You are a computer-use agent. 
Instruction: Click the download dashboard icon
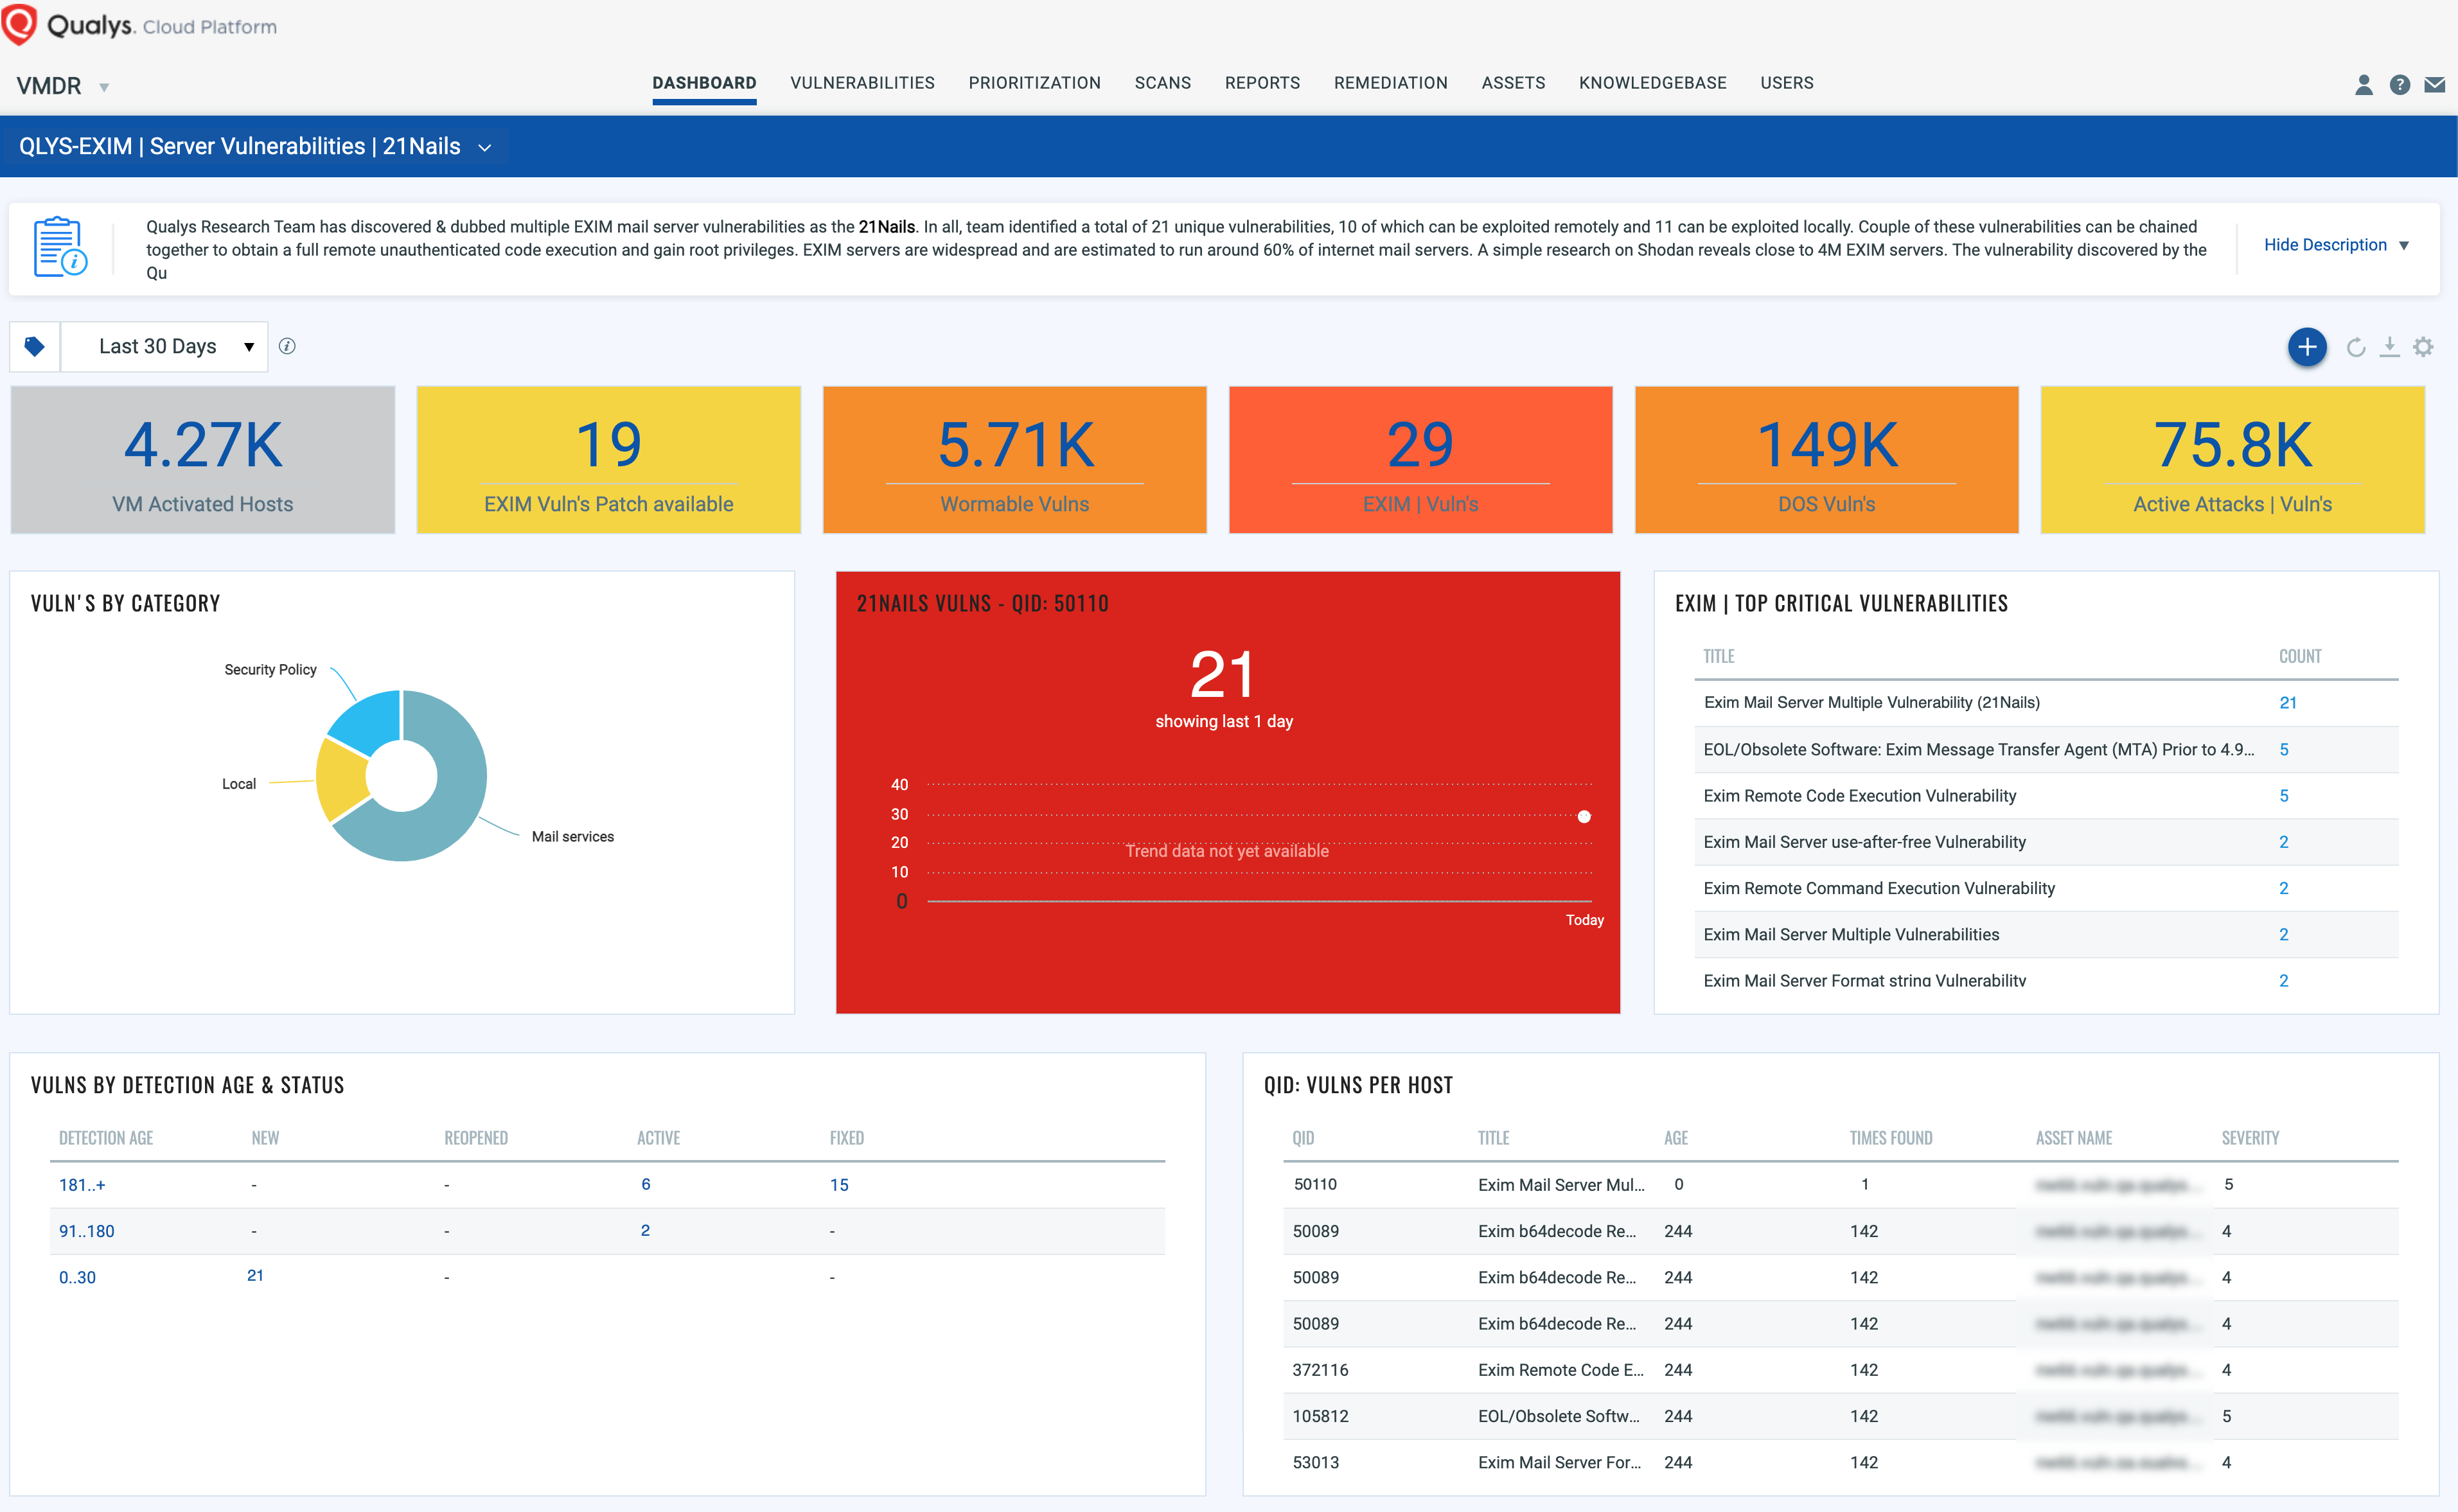tap(2389, 347)
